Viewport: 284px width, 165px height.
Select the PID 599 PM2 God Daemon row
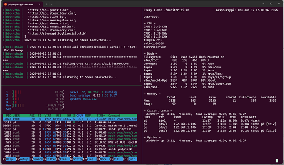(x=70, y=142)
